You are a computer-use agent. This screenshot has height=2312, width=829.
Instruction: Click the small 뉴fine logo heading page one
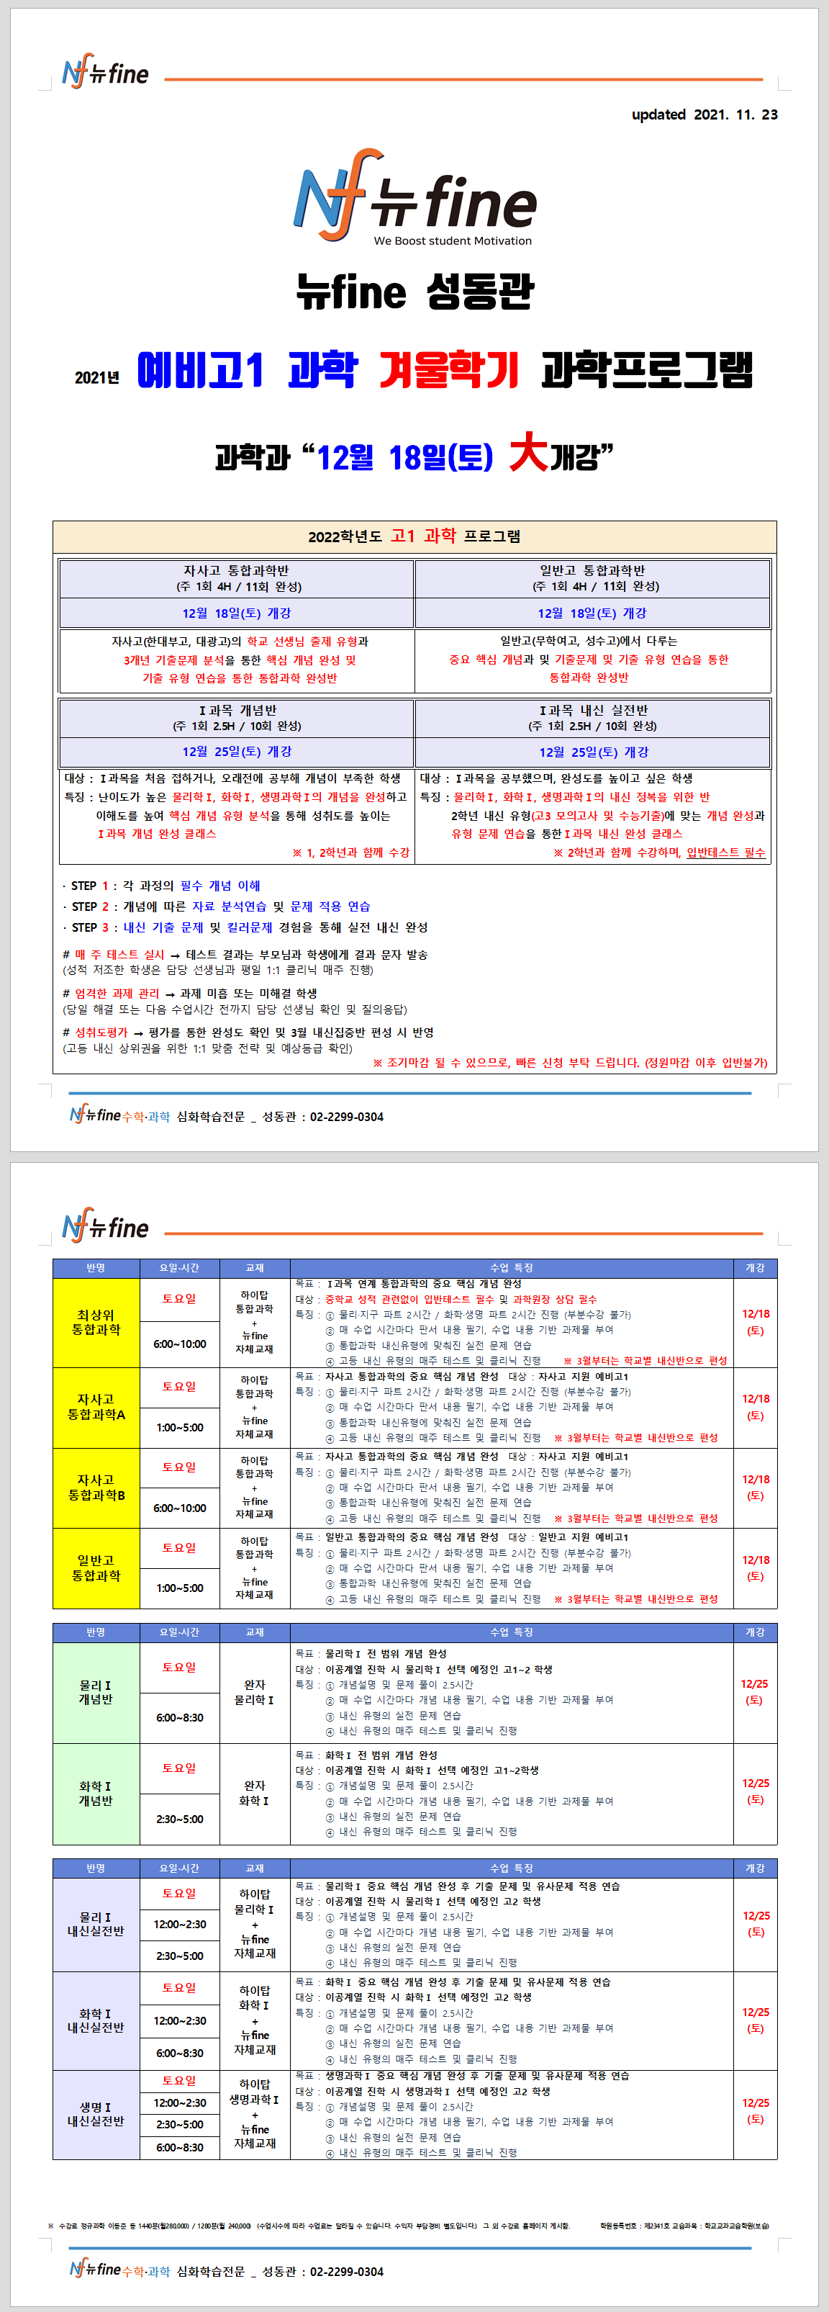[105, 71]
